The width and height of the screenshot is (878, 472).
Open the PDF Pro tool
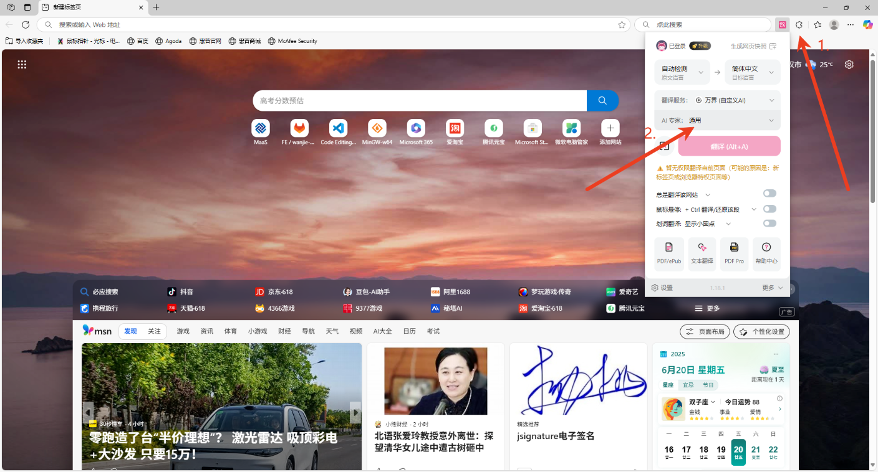click(x=734, y=253)
